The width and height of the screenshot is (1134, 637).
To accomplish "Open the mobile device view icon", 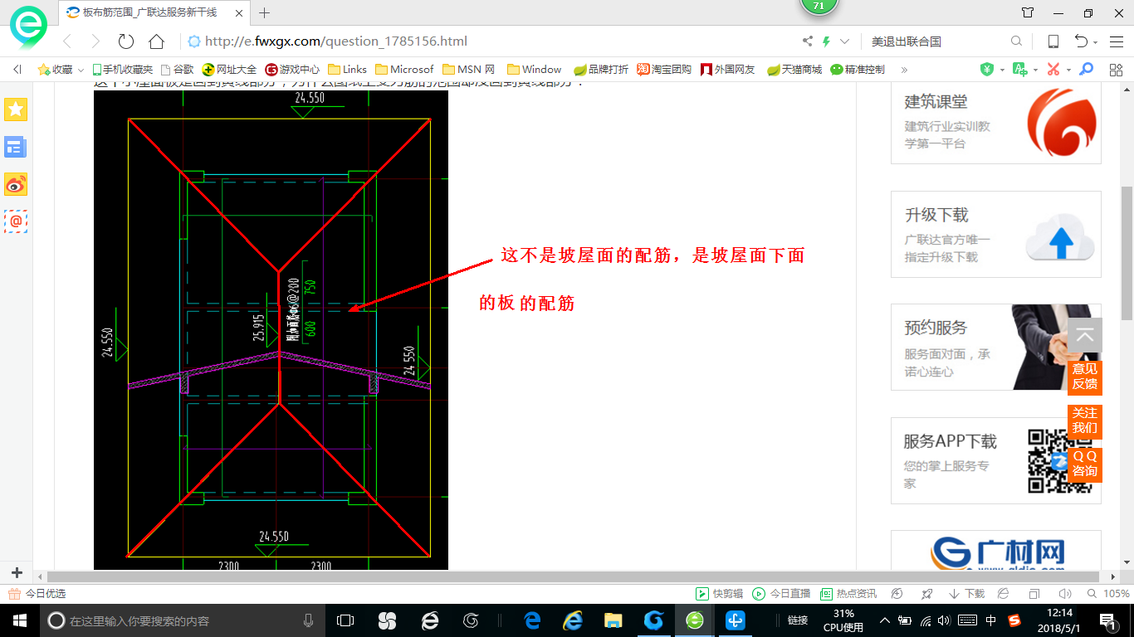I will point(1053,41).
